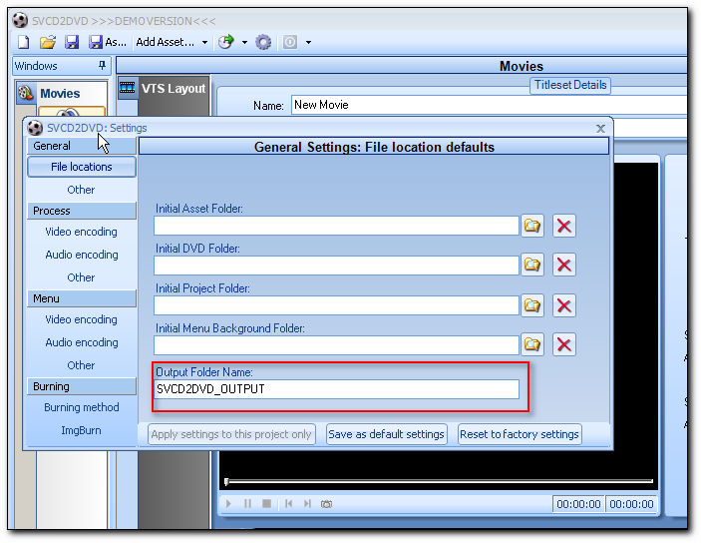Image resolution: width=701 pixels, height=543 pixels.
Task: Click the Titleset Details label
Action: click(570, 85)
